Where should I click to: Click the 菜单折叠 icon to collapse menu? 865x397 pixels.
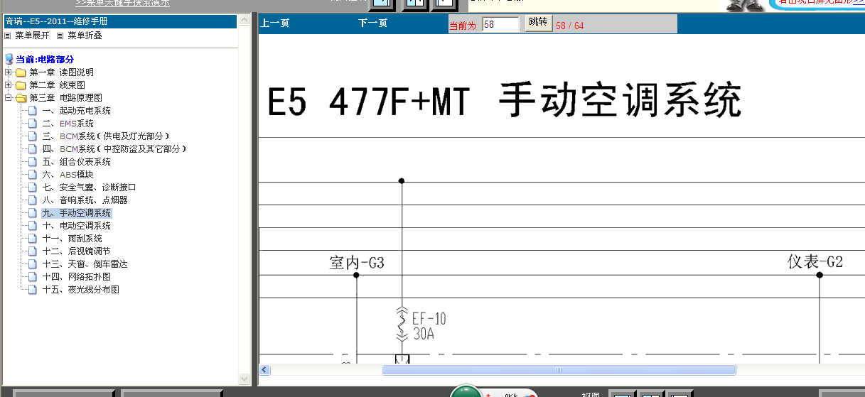point(60,36)
